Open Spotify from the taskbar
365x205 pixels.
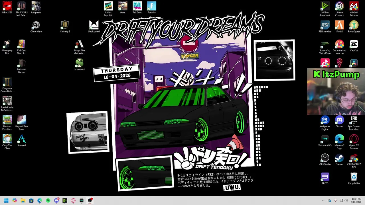point(48,200)
